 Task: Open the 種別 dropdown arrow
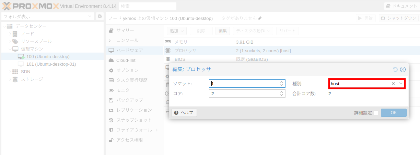[400, 84]
